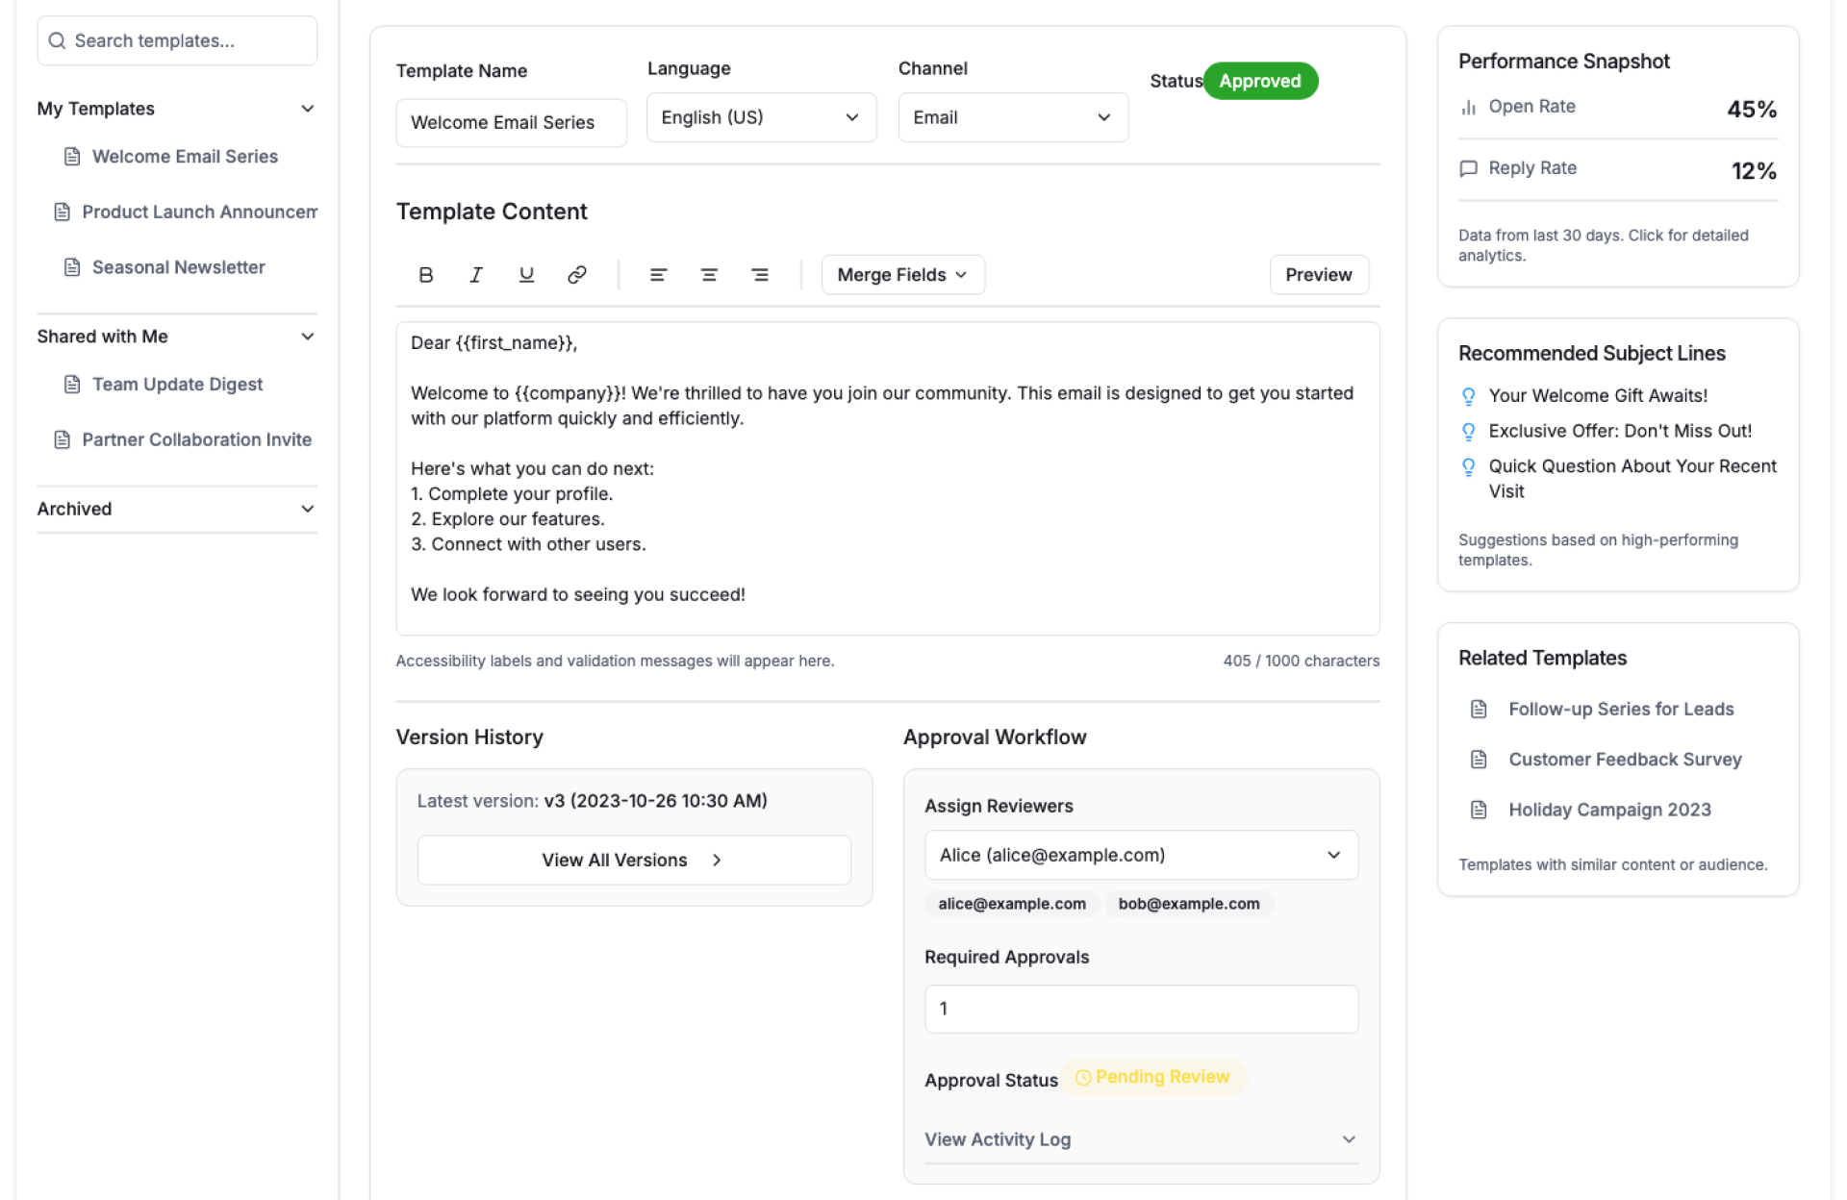Insert a link using link icon

[576, 275]
